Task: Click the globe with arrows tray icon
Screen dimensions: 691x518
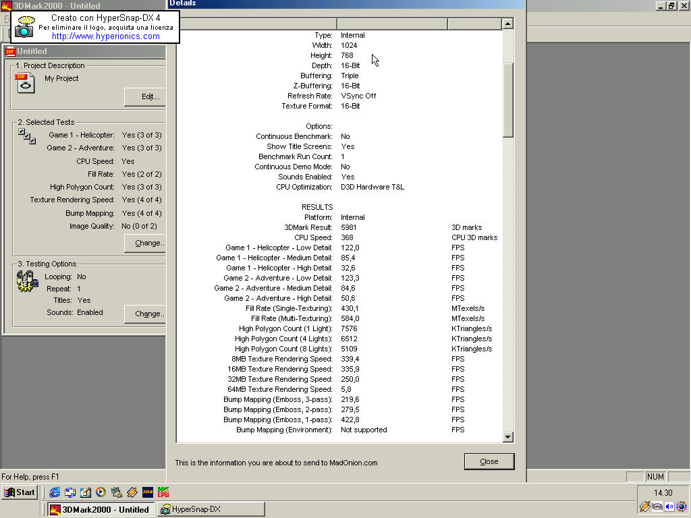Action: (682, 507)
